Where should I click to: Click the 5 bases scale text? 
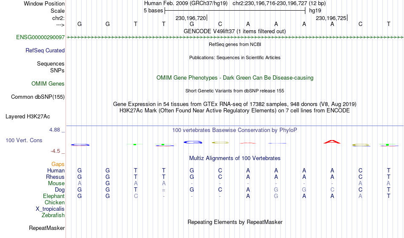(x=153, y=11)
